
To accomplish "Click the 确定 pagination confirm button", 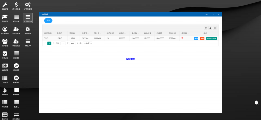I will click(x=73, y=43).
